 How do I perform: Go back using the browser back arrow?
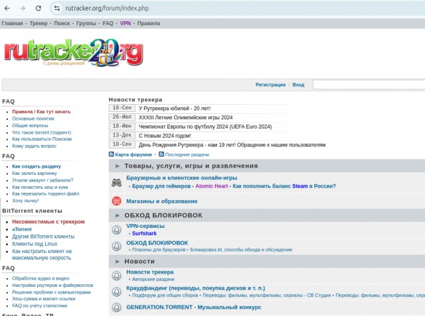point(7,8)
